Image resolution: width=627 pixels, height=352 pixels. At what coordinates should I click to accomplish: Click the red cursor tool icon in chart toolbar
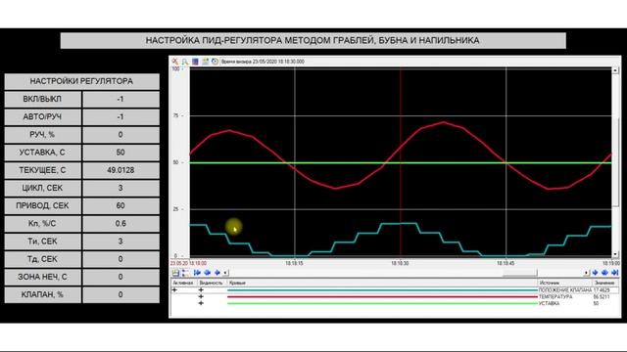tap(175, 62)
